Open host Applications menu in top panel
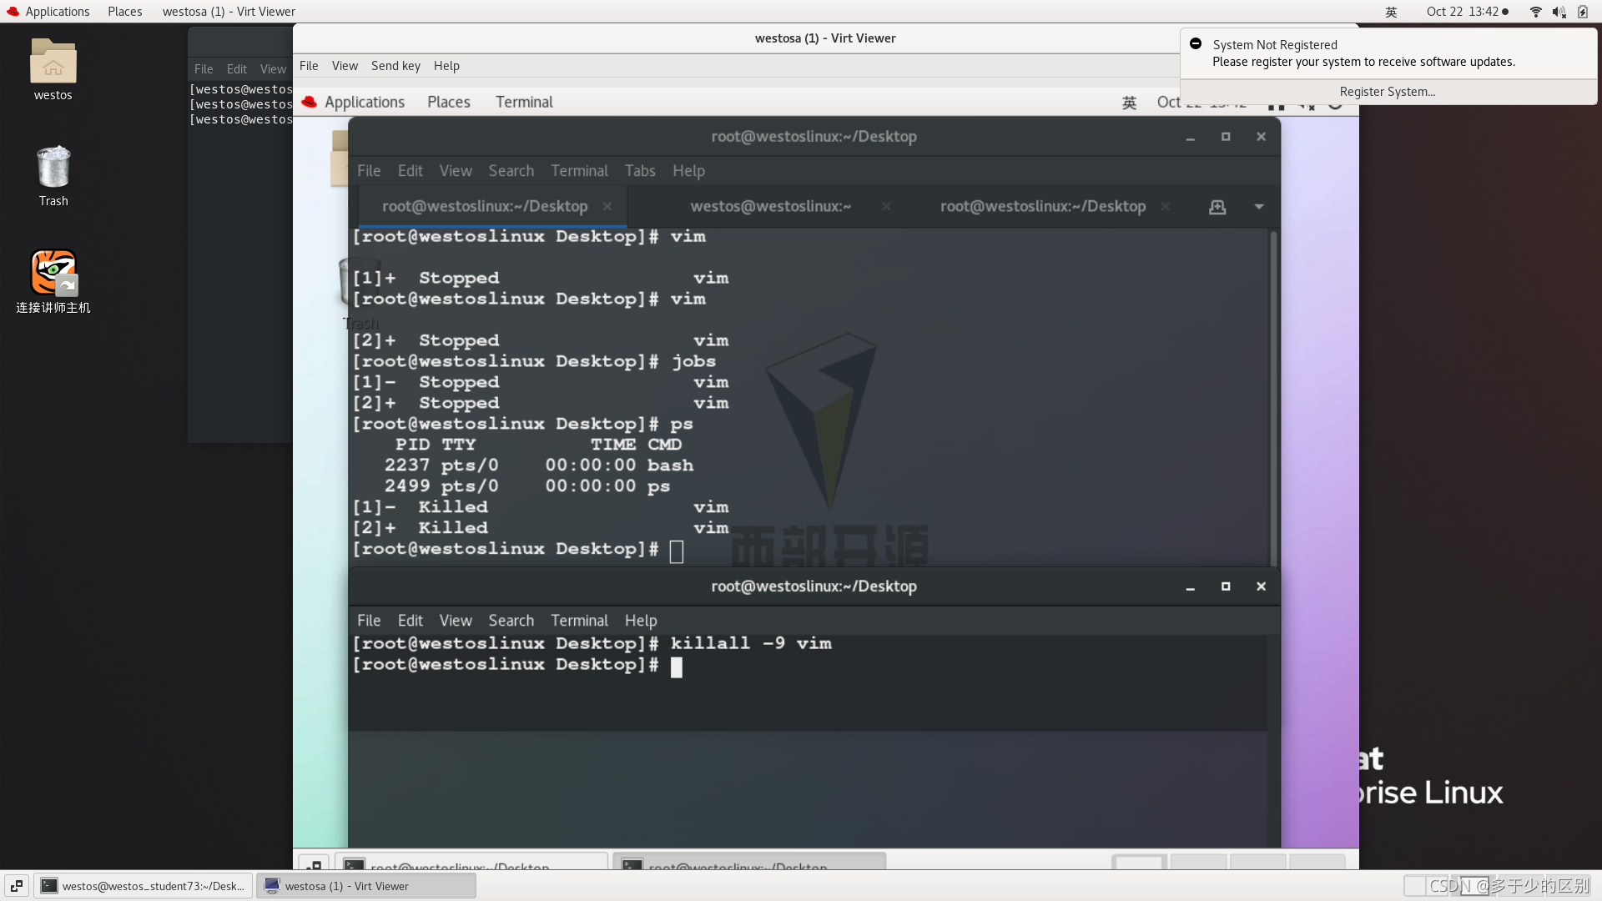 [x=58, y=12]
